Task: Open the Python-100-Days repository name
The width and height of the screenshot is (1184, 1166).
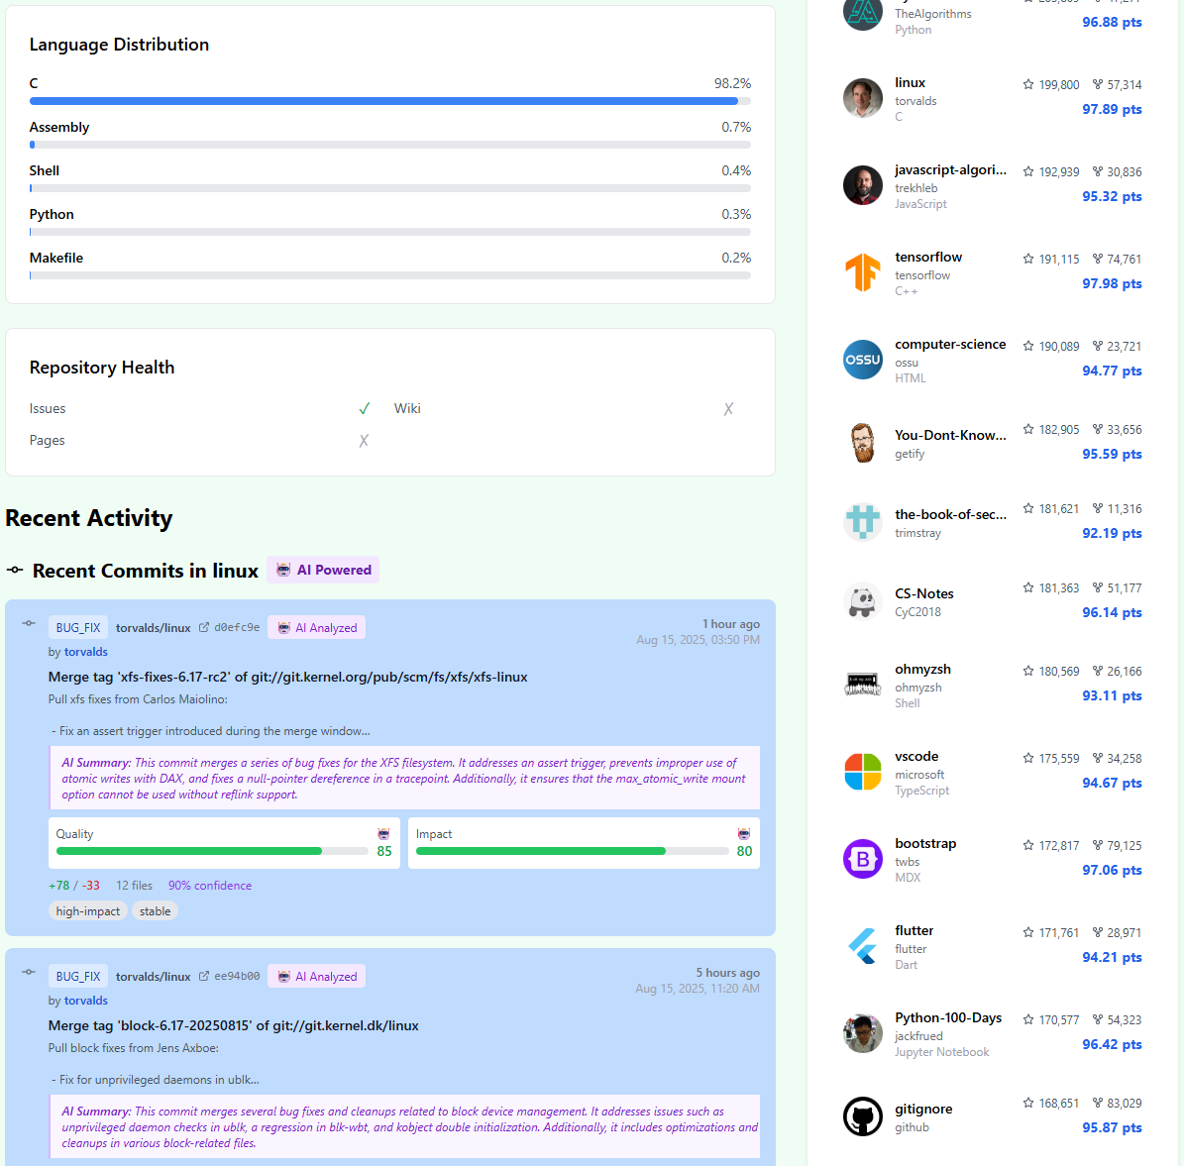Action: point(947,1018)
